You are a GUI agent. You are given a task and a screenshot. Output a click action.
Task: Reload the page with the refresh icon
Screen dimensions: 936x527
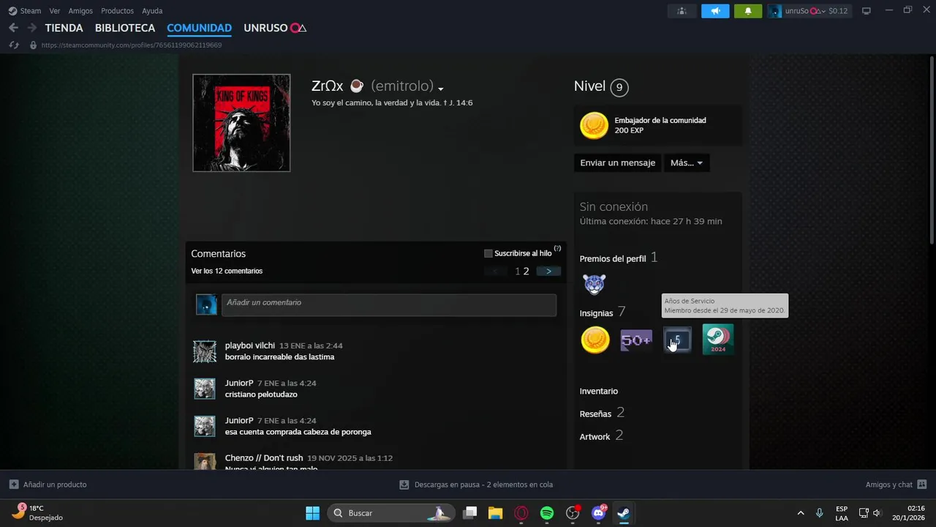(x=14, y=45)
